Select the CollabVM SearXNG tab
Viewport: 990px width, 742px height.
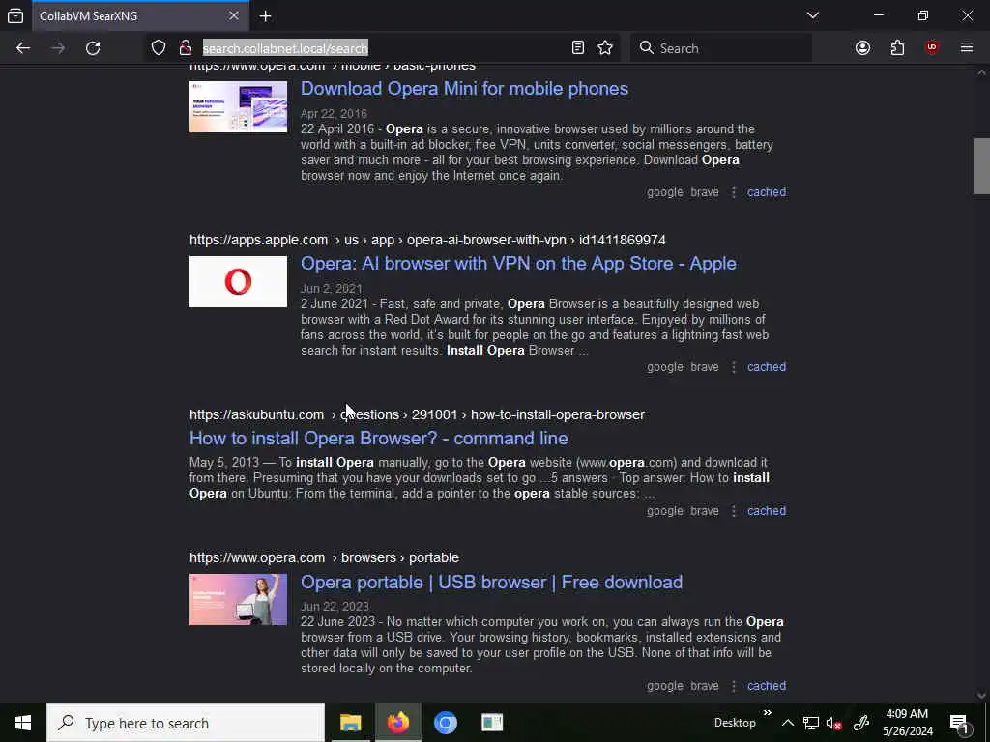pyautogui.click(x=139, y=16)
